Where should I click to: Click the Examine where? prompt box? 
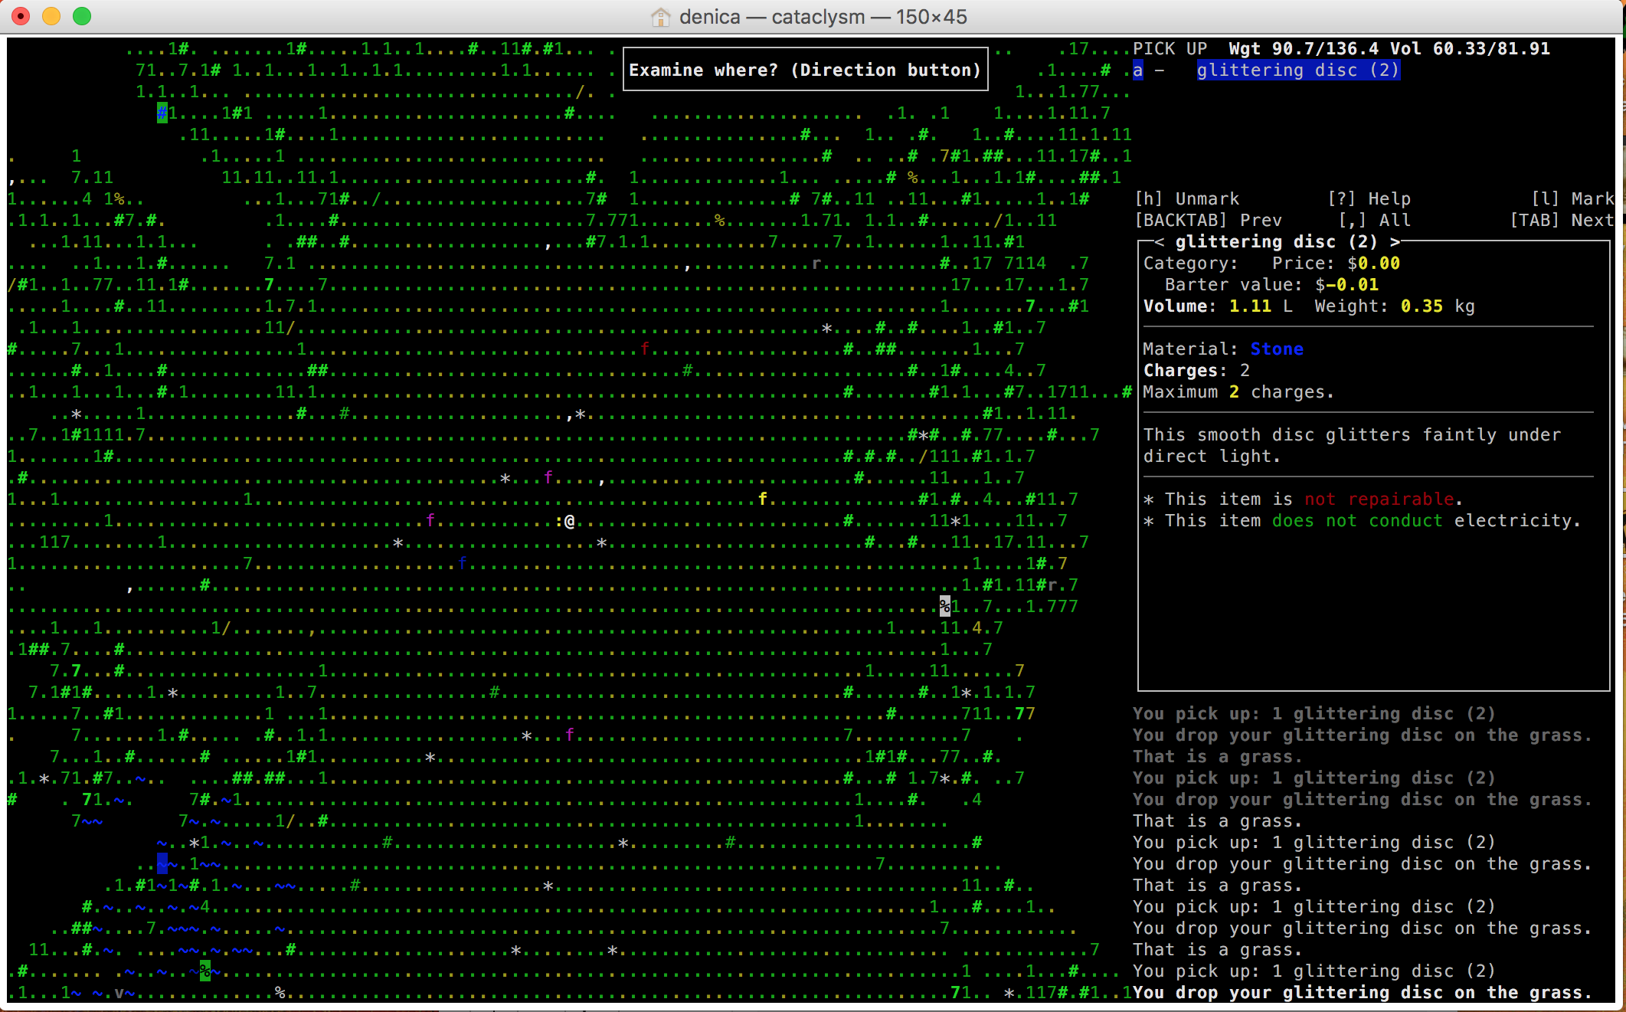805,70
